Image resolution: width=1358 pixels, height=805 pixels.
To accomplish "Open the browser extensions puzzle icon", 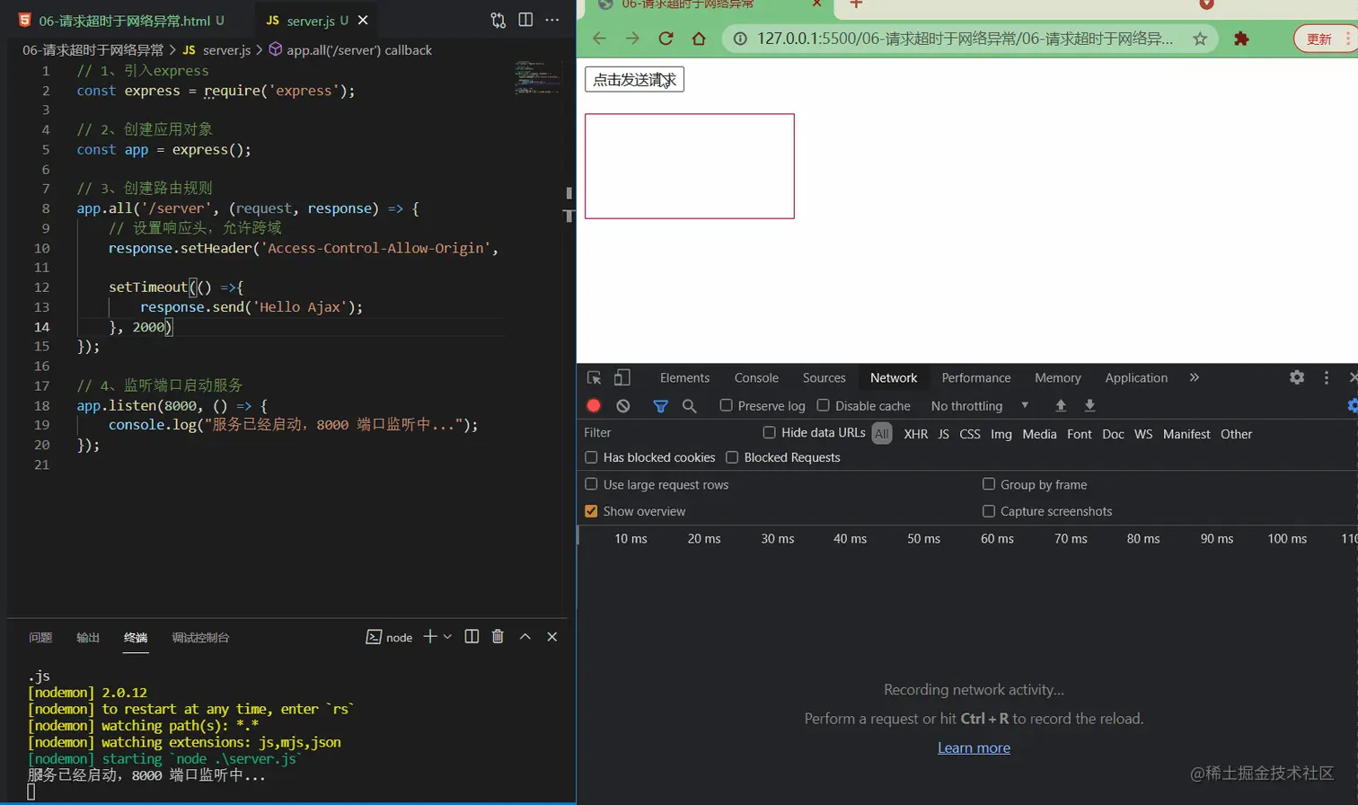I will click(x=1241, y=39).
